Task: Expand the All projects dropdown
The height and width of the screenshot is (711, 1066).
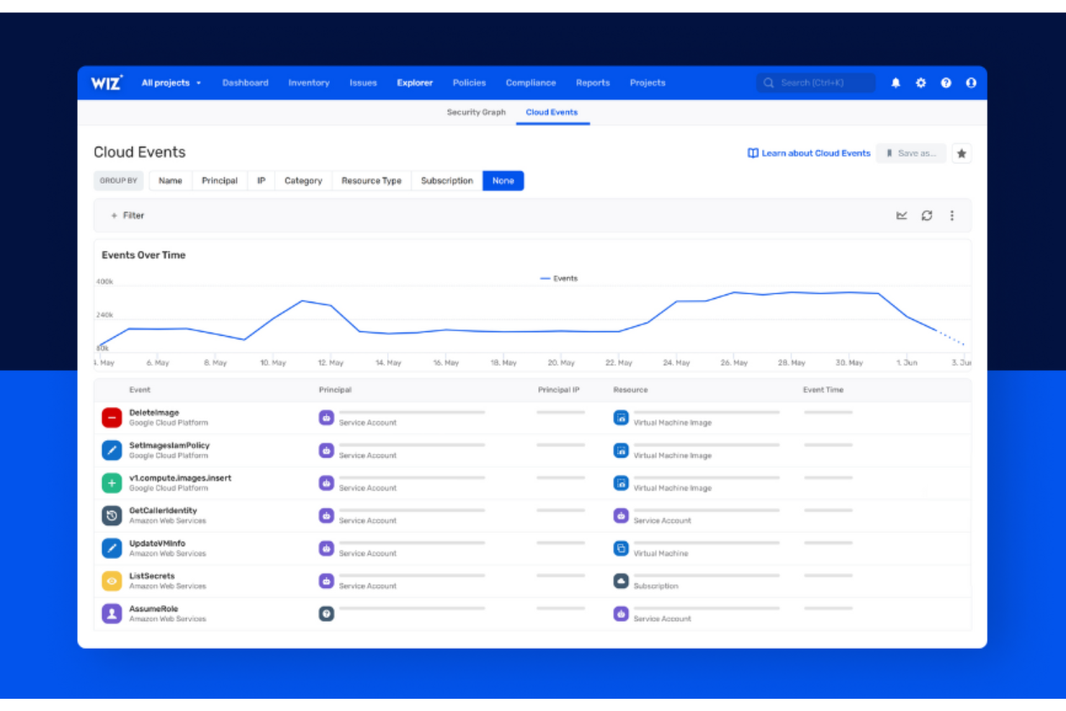Action: tap(171, 83)
